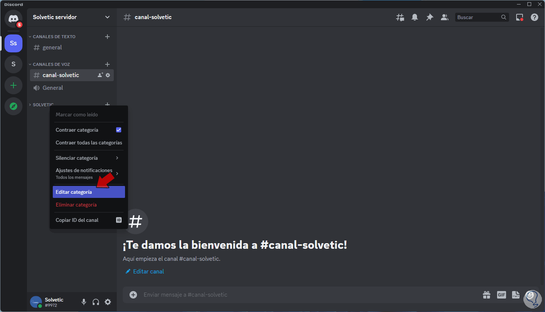The height and width of the screenshot is (312, 545).
Task: Select the canal-solvetic channel in sidebar
Action: [x=72, y=75]
